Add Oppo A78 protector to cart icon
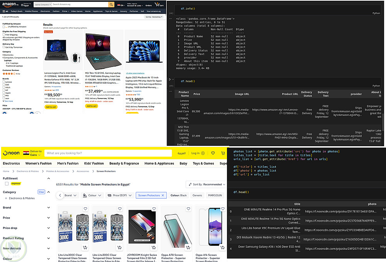The width and height of the screenshot is (386, 262). (x=188, y=247)
